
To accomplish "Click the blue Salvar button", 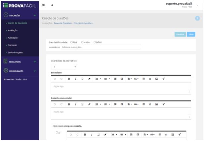I will [x=191, y=34].
